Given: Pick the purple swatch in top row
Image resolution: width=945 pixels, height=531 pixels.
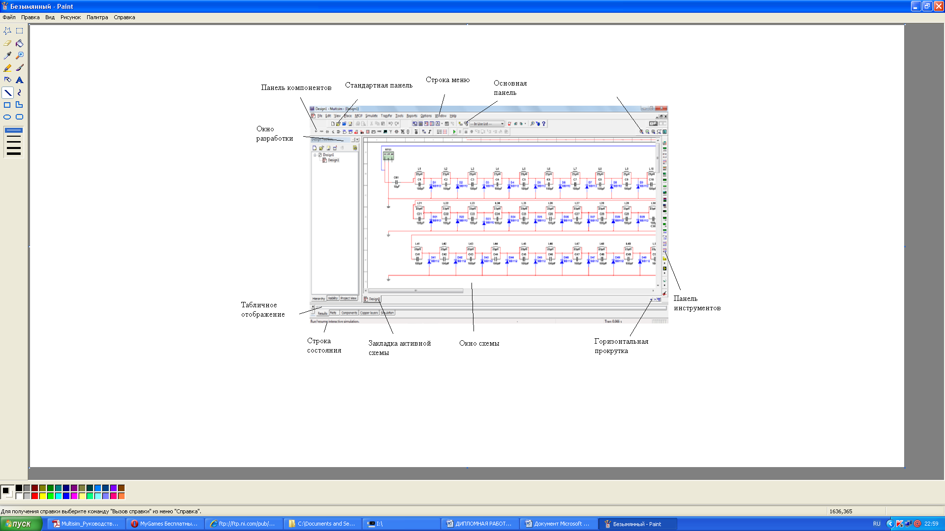Looking at the screenshot, I should [74, 488].
